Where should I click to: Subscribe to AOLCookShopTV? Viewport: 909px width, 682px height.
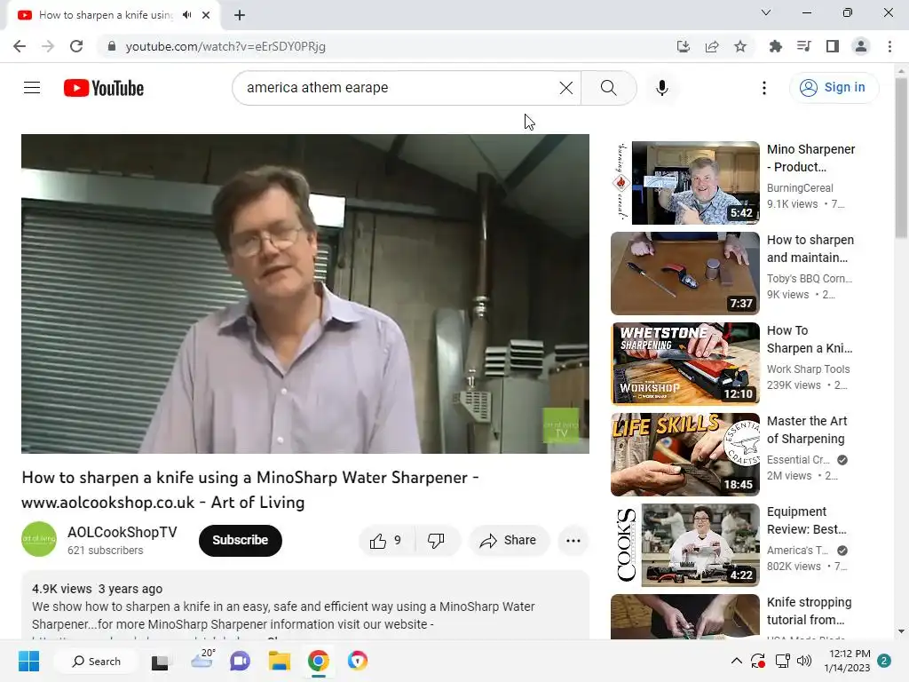pyautogui.click(x=240, y=541)
